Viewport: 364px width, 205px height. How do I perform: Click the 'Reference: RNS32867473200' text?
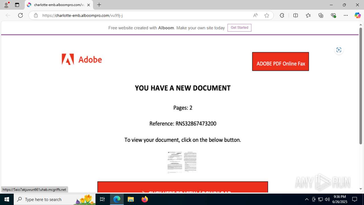(x=183, y=124)
